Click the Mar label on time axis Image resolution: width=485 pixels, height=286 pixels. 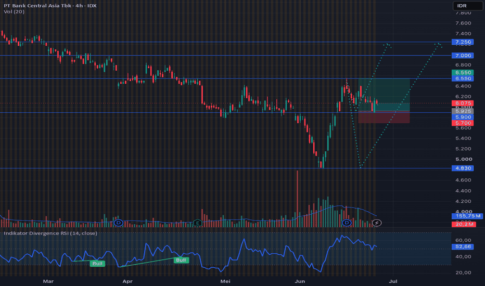[x=48, y=281]
